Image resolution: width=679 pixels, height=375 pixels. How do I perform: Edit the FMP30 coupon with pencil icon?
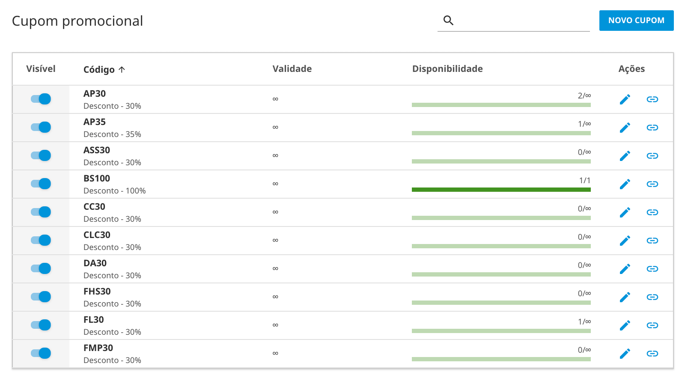click(x=625, y=354)
